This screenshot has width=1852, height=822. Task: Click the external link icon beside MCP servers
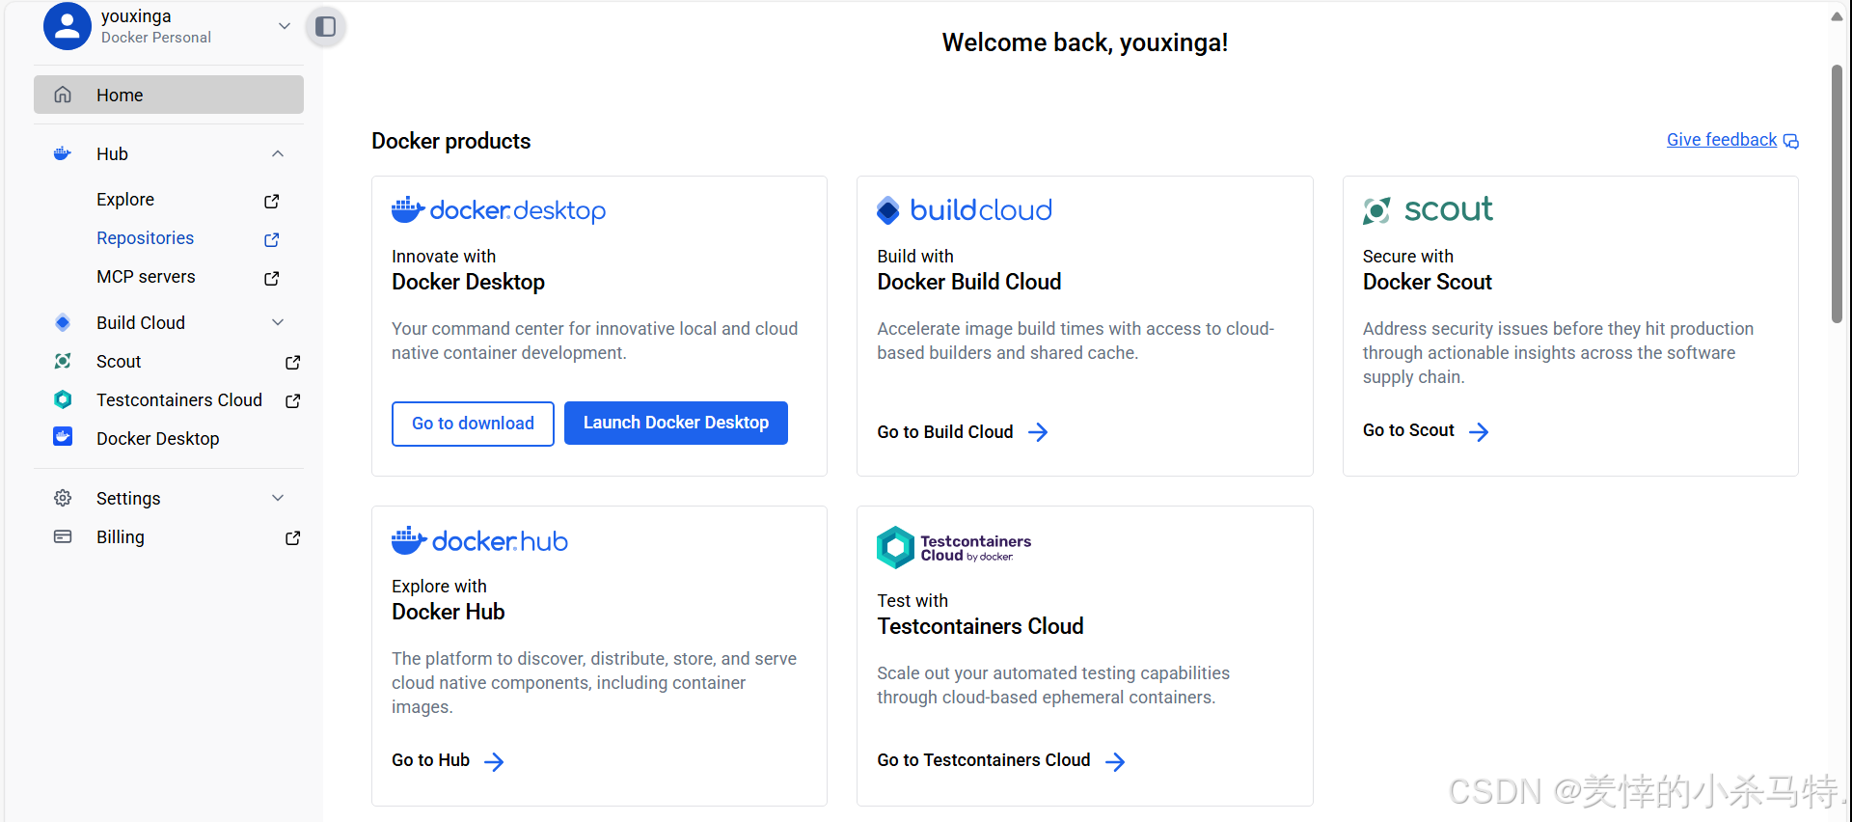click(272, 278)
